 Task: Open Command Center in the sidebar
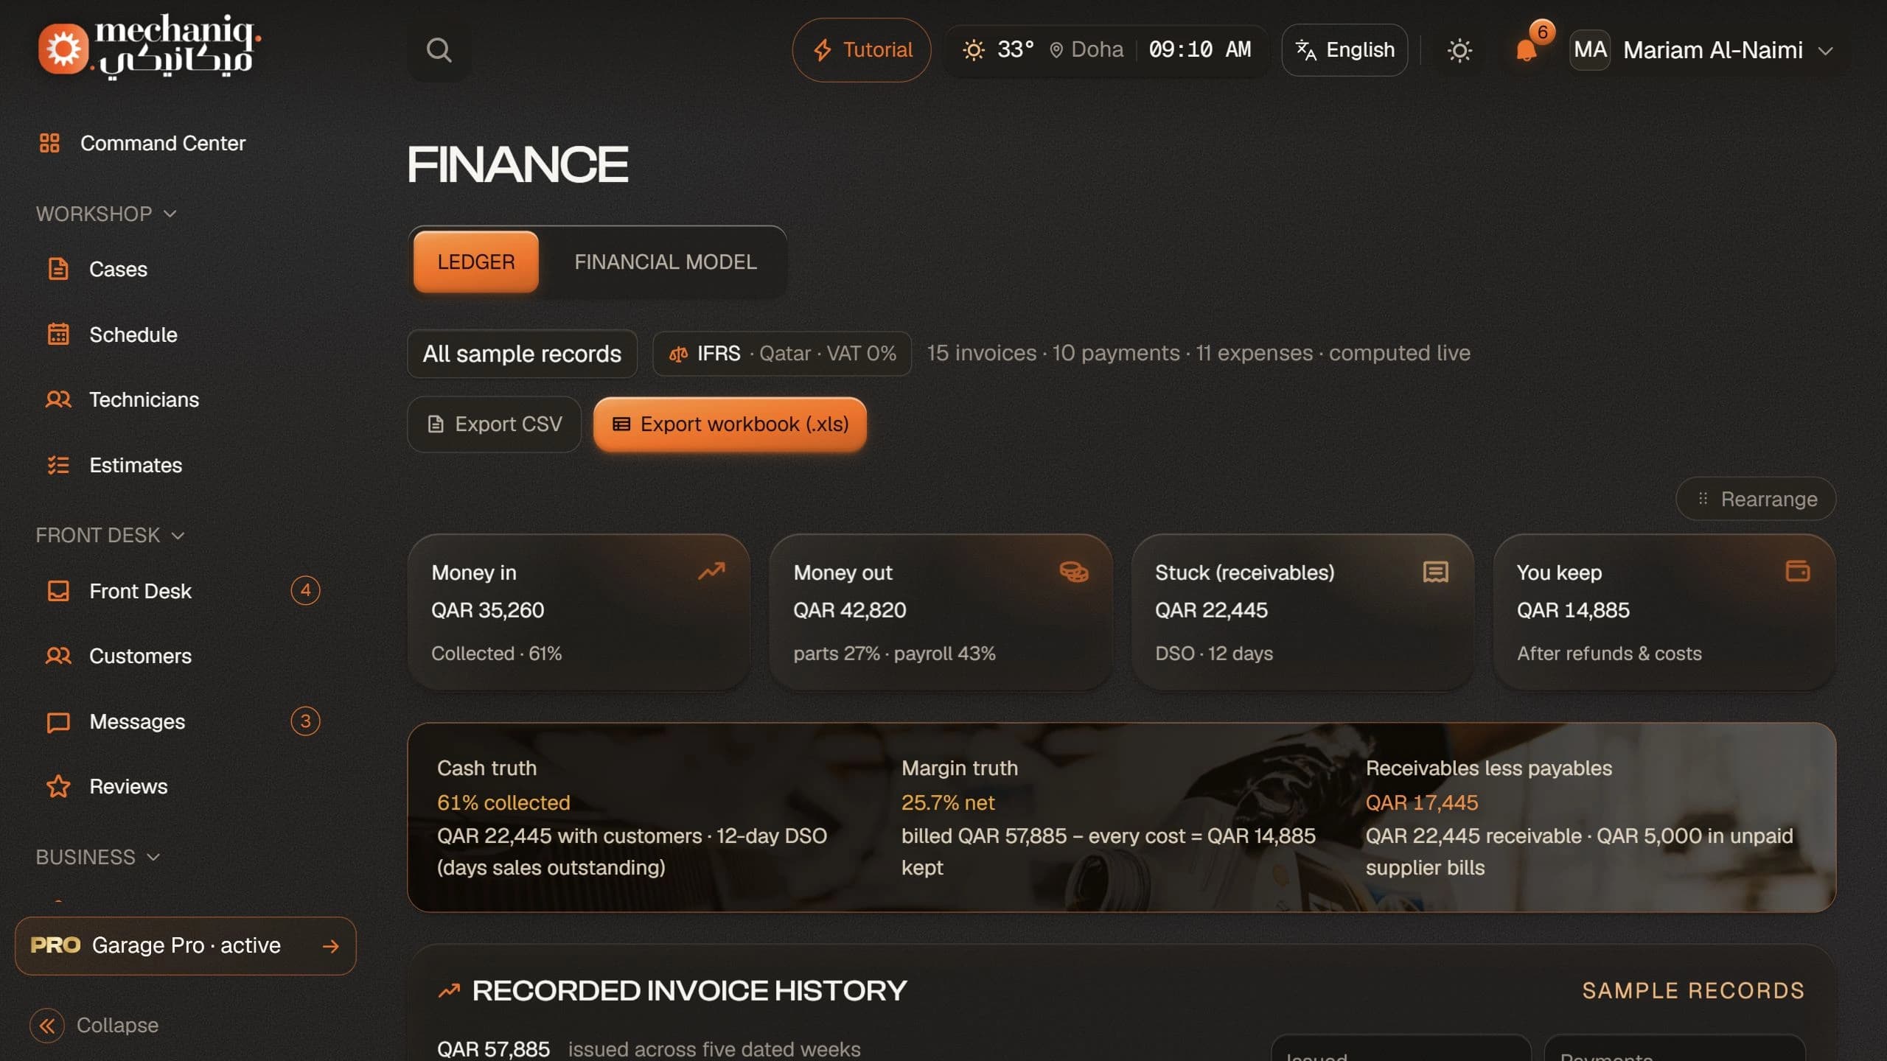(x=162, y=143)
